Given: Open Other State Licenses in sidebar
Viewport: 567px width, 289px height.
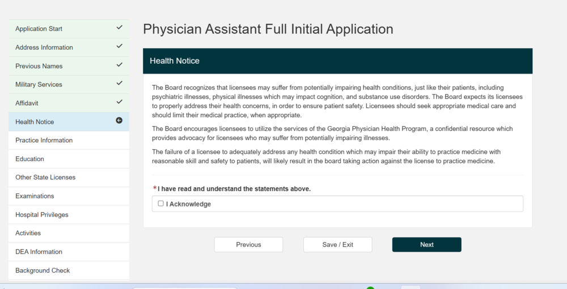Looking at the screenshot, I should [x=69, y=178].
